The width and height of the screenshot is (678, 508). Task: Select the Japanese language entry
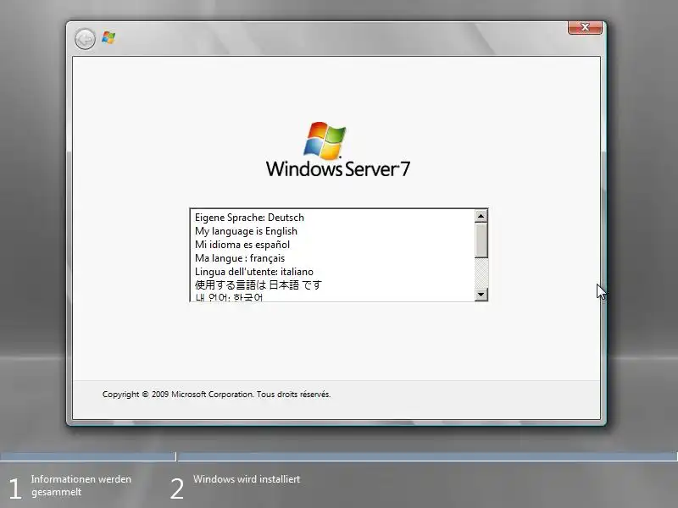332,285
